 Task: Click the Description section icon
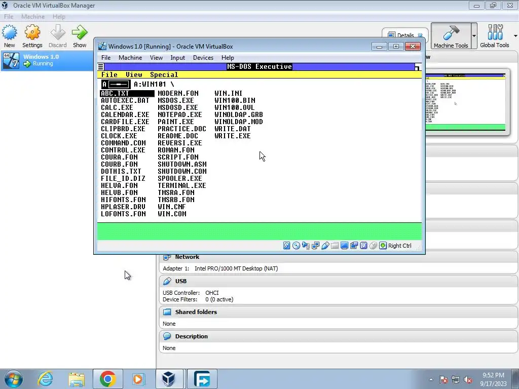coord(167,336)
